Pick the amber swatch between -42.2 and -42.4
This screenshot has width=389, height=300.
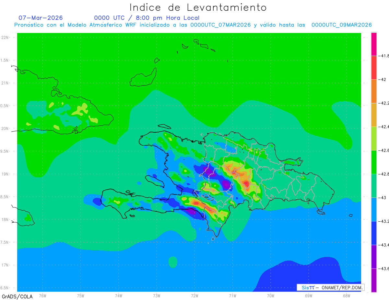(374, 115)
